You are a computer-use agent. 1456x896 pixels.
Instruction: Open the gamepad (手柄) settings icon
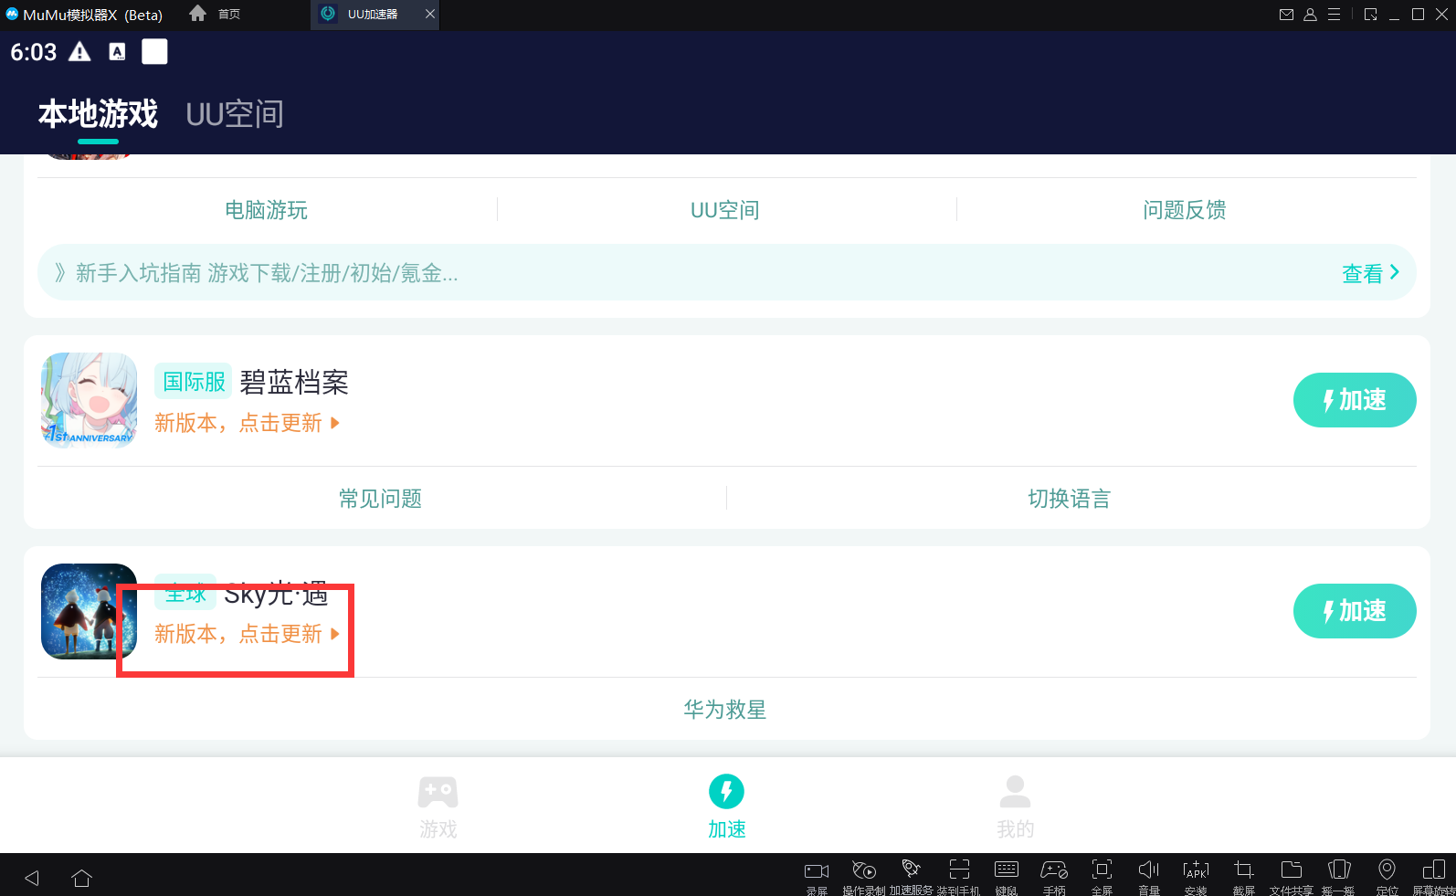coord(1054,870)
